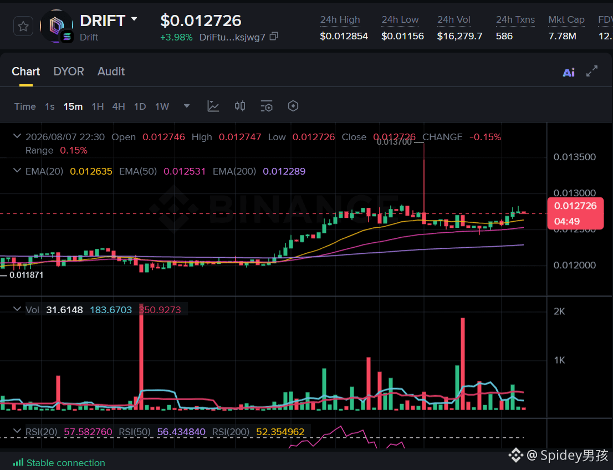Viewport: 613px width, 470px height.
Task: Collapse the Vol indicator chevron
Action: click(x=17, y=309)
